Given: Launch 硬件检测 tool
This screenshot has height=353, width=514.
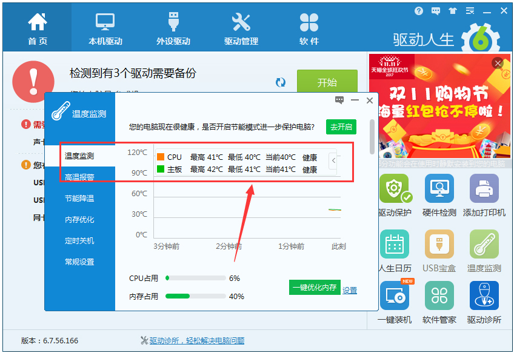Looking at the screenshot, I should [439, 196].
